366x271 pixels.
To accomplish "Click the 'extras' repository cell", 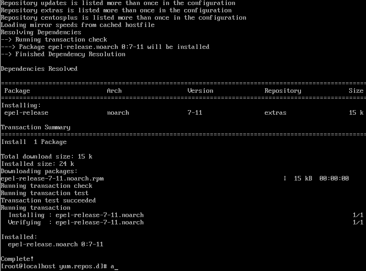I will 275,113.
